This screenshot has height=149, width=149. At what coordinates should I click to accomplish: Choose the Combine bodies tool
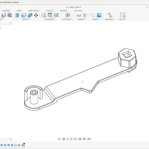pyautogui.click(x=30, y=15)
